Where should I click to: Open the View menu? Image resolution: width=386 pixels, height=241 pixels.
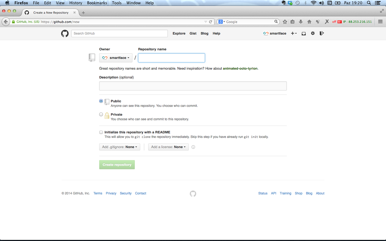[x=60, y=3]
